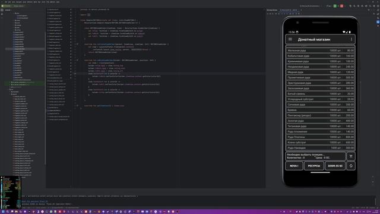The width and height of the screenshot is (380, 214).
Task: Select the Руда Алюминия row
Action: [321, 132]
